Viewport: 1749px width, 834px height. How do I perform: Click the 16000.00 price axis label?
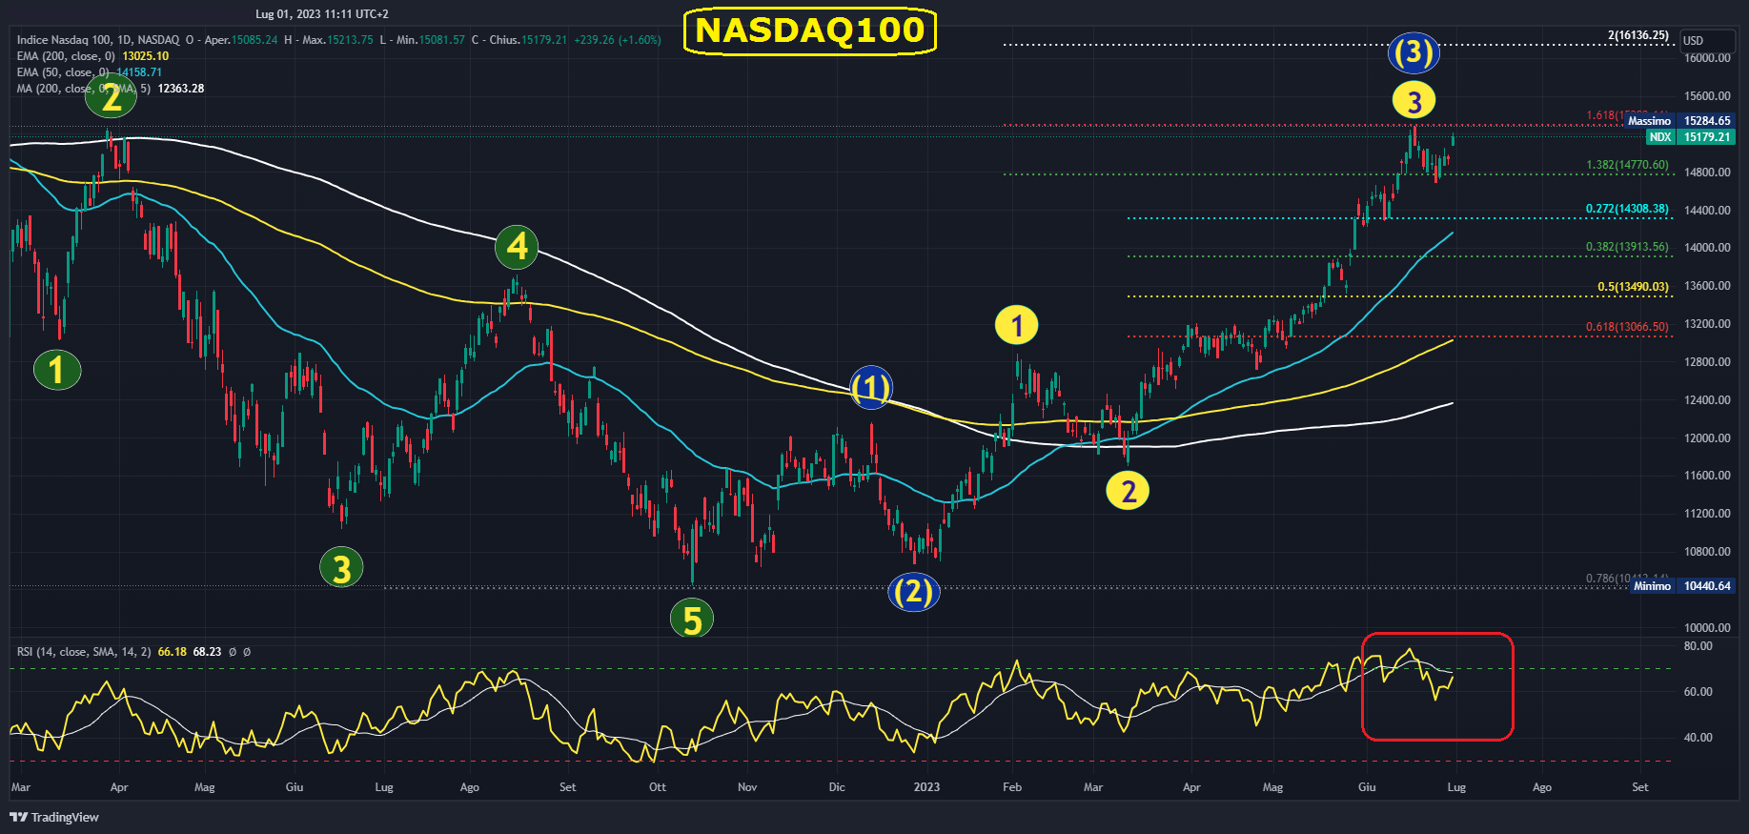tap(1707, 58)
